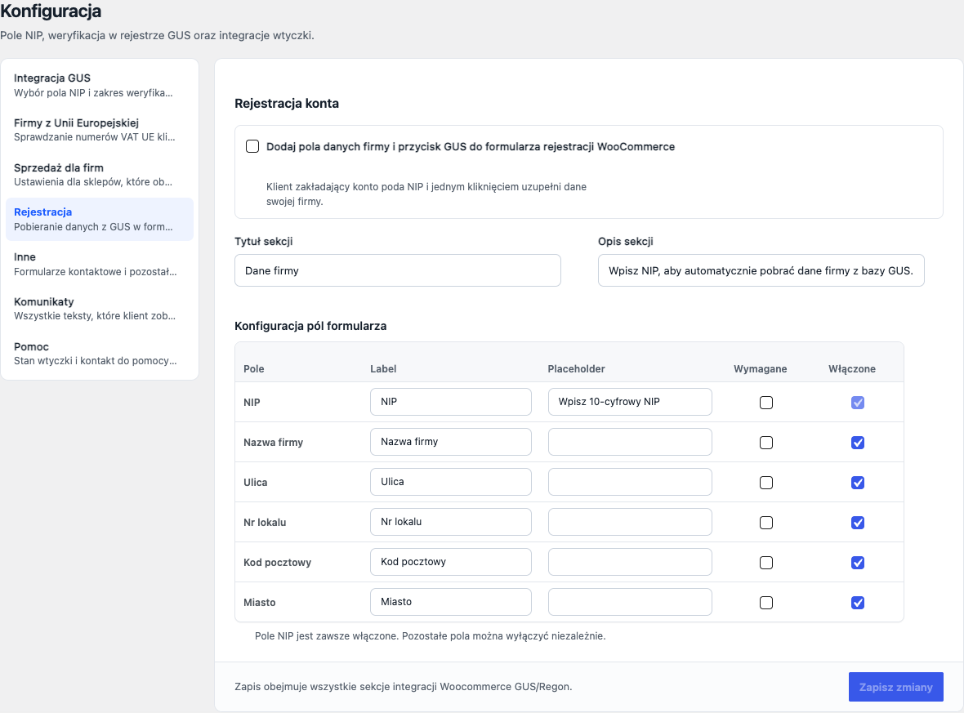Edit the NIP label field
This screenshot has height=713, width=964.
pyautogui.click(x=451, y=402)
